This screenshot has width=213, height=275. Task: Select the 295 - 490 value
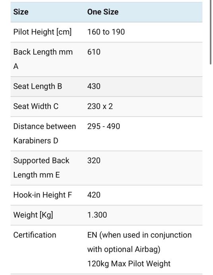(104, 126)
